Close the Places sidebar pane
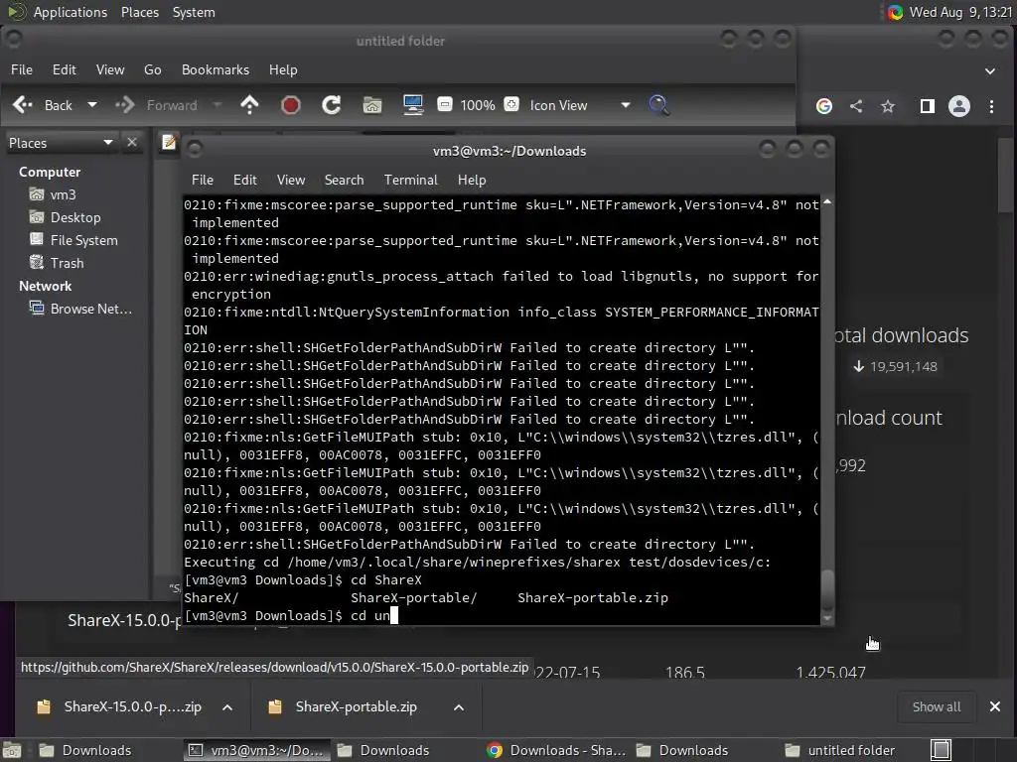 tap(132, 142)
